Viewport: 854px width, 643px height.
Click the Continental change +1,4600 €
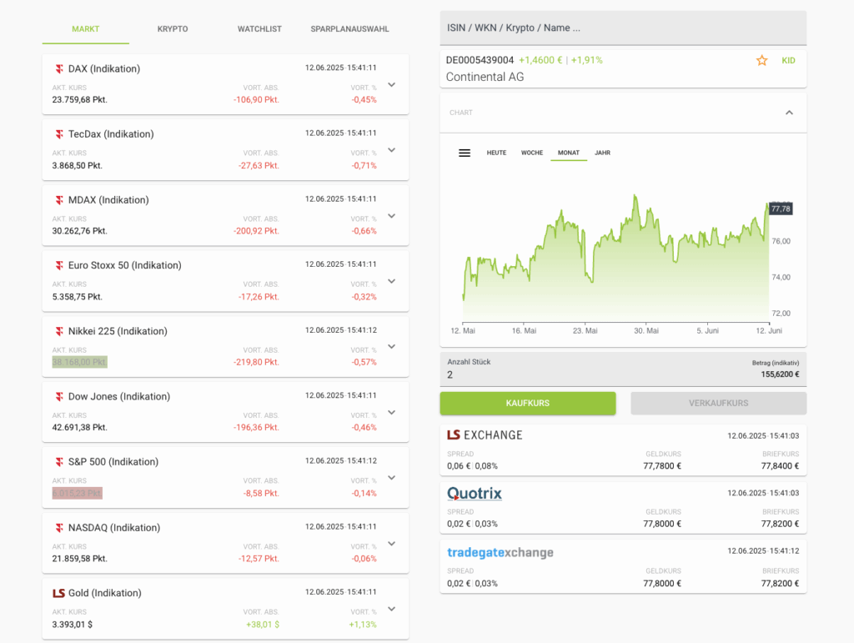point(540,60)
